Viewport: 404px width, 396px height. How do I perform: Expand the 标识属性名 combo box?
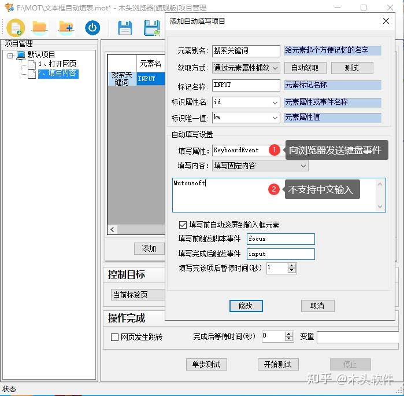point(275,102)
